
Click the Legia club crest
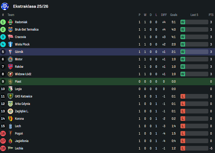[10, 89]
